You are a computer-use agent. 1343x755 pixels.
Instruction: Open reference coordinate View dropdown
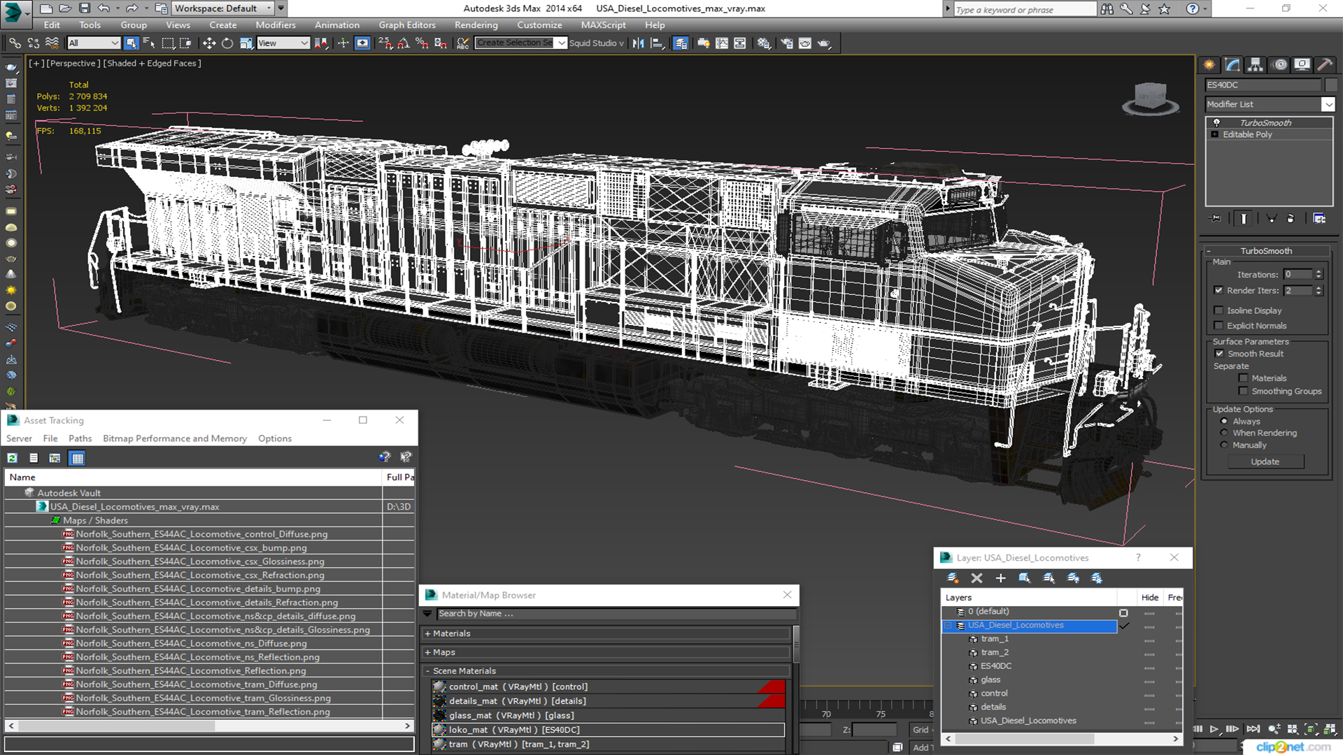pos(283,43)
